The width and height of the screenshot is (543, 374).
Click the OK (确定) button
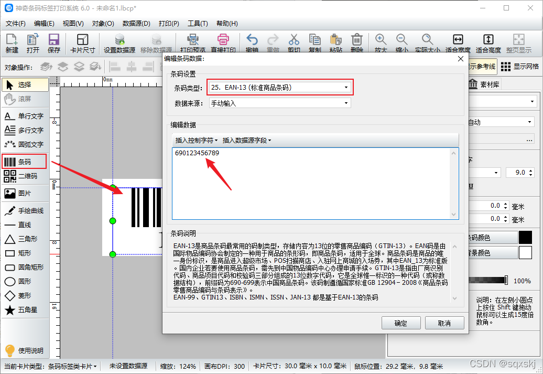[401, 323]
